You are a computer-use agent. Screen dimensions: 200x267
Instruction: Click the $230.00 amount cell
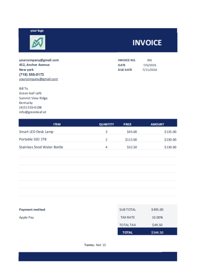pos(170,140)
